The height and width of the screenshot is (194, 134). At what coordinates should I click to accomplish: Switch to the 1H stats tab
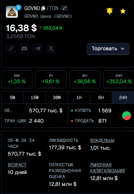click(x=79, y=98)
